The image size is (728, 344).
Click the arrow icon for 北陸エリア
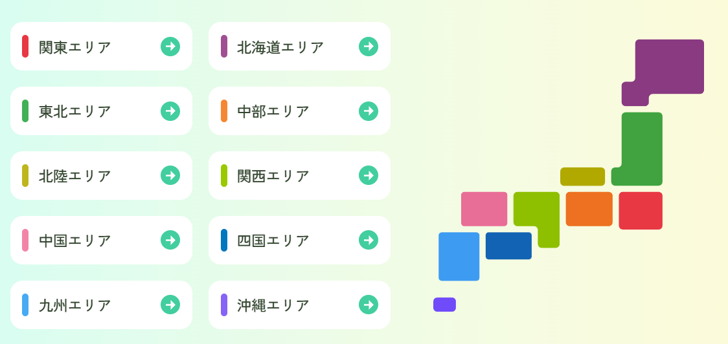click(170, 175)
